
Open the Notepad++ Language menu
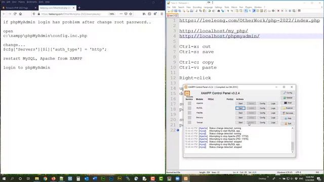tap(208, 7)
